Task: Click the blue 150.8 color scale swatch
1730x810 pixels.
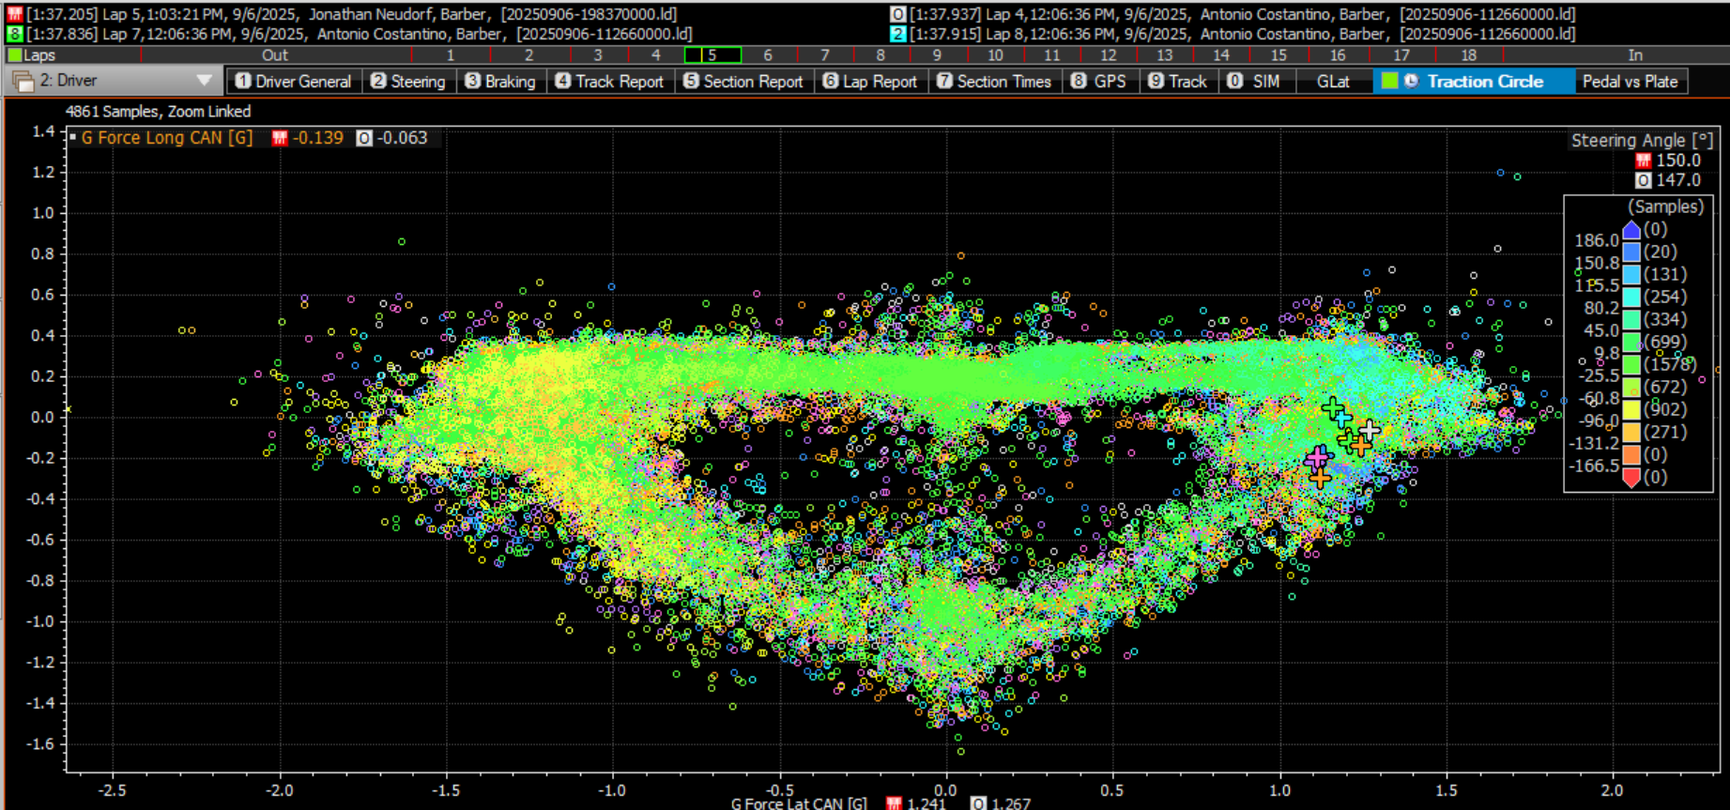Action: (1631, 252)
